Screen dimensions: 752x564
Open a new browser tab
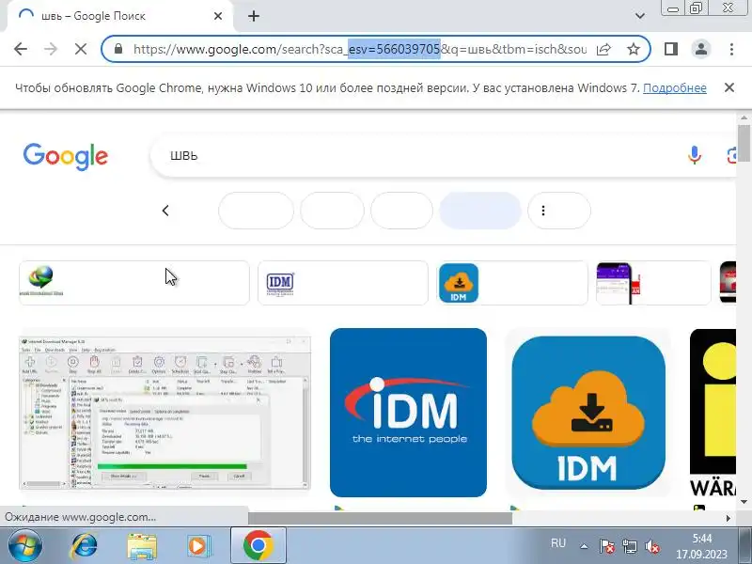[x=254, y=16]
